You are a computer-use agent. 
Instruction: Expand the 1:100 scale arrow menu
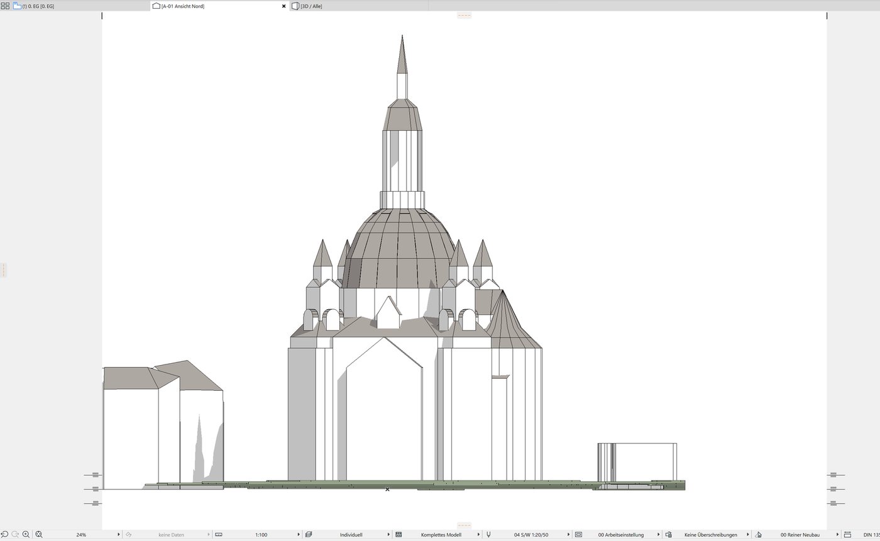(298, 535)
